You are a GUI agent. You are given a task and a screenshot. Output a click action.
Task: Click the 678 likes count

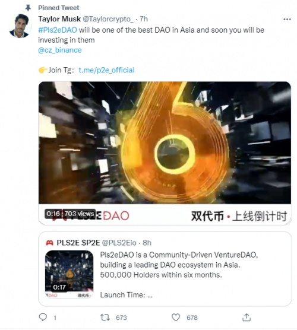click(192, 318)
